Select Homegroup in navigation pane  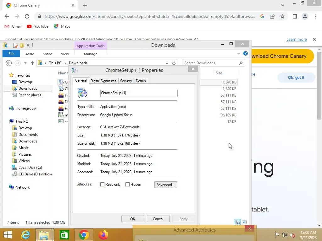[25, 108]
